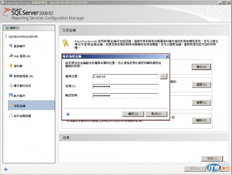Browse for file with the ... button
This screenshot has height=175, width=232.
coord(164,76)
